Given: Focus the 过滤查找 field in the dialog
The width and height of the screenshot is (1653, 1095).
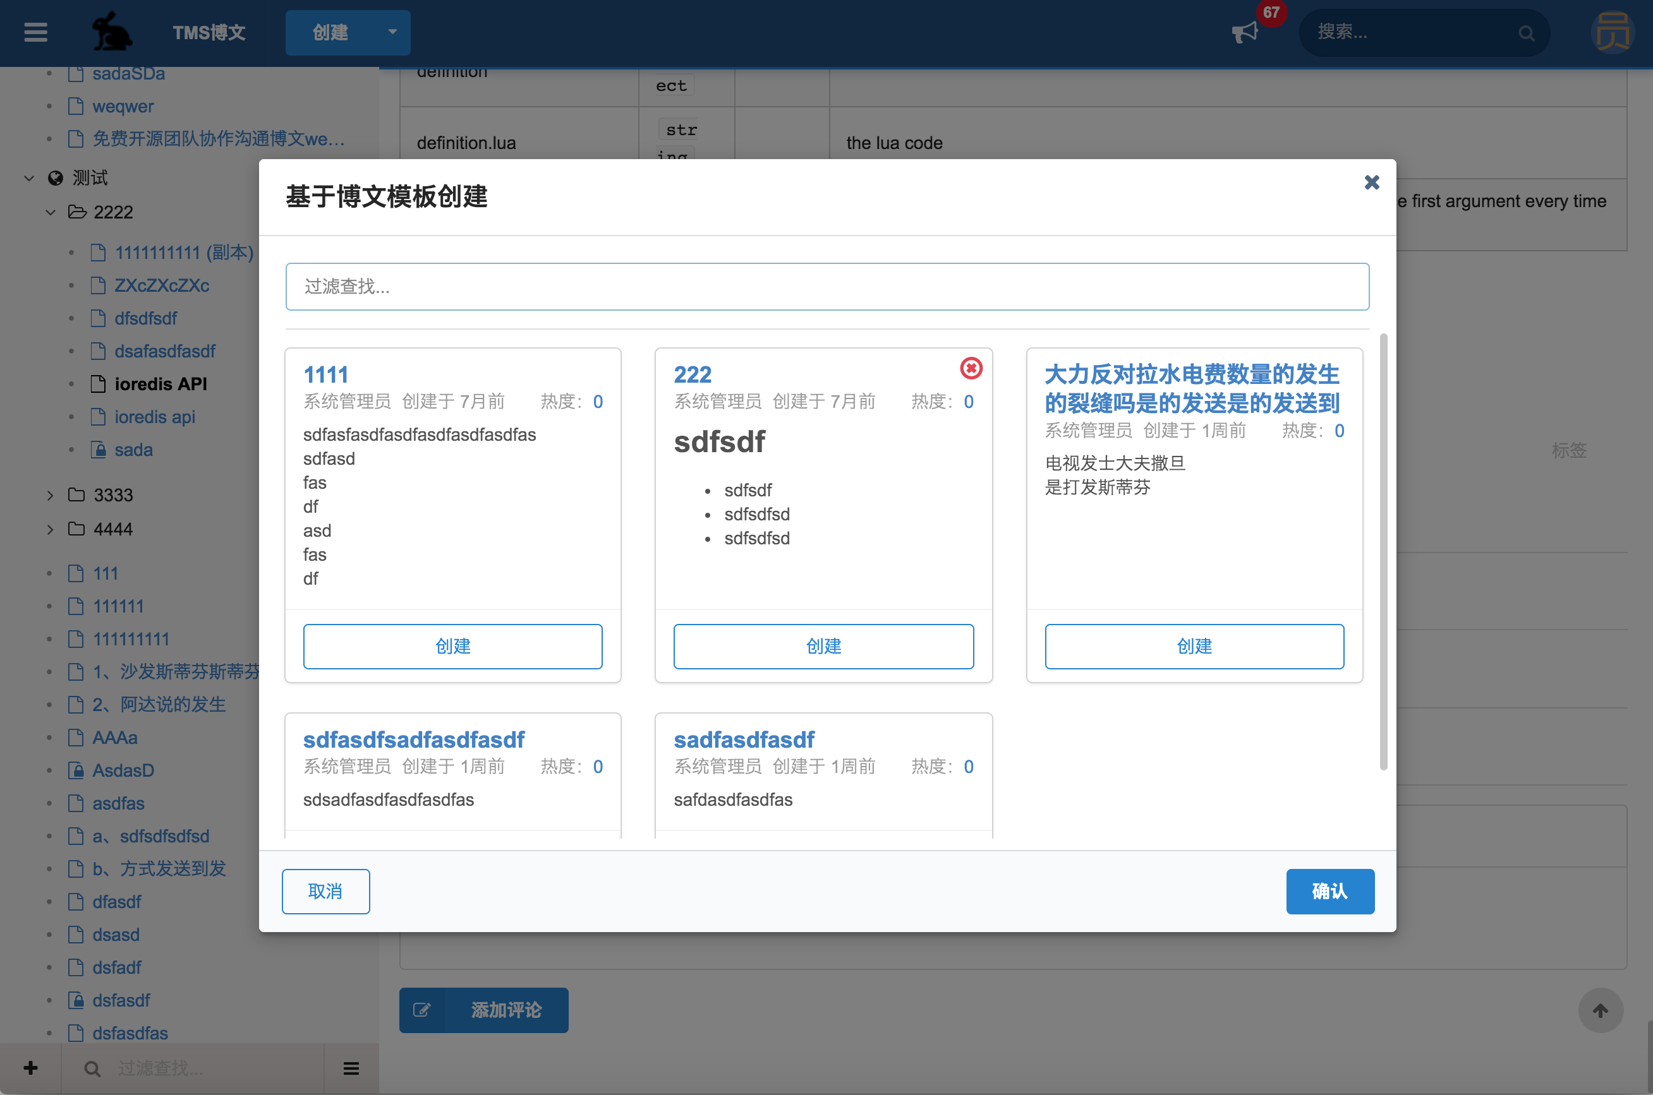Looking at the screenshot, I should point(827,286).
